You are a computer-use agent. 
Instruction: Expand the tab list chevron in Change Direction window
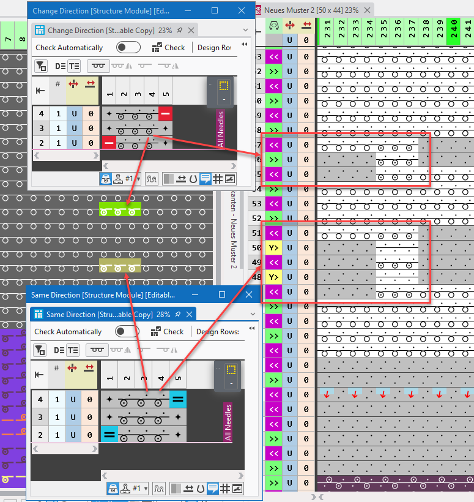(x=246, y=30)
